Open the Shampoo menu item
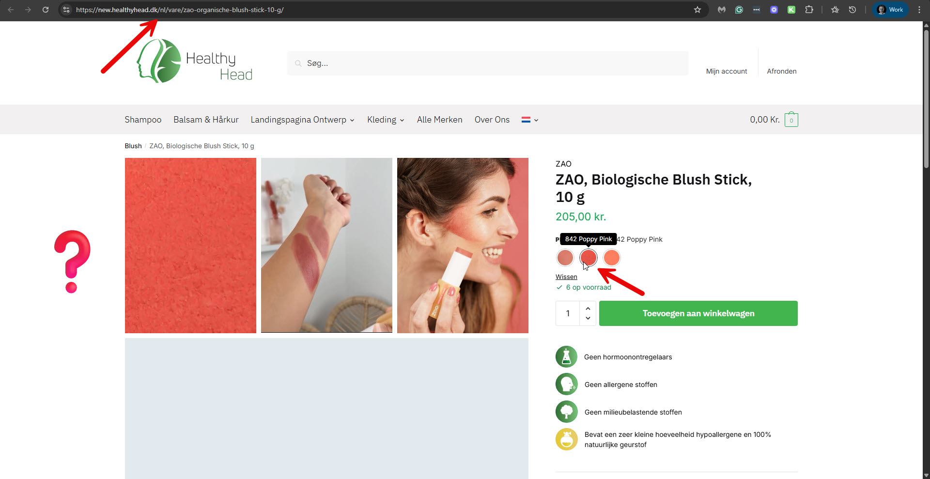Viewport: 930px width, 479px height. 143,120
